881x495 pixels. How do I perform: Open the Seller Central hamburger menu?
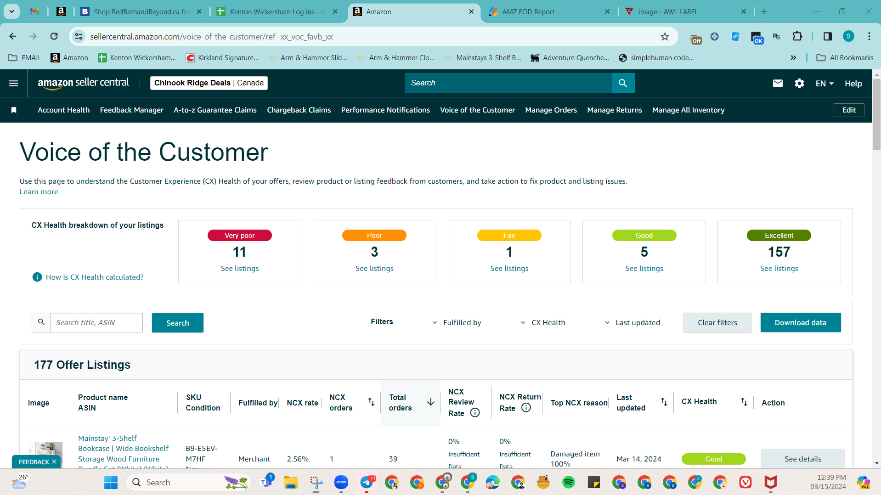14,83
